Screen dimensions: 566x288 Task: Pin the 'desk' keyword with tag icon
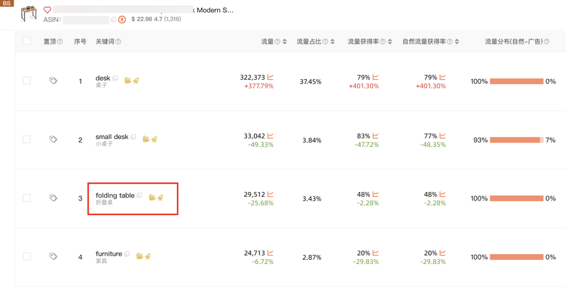click(53, 81)
